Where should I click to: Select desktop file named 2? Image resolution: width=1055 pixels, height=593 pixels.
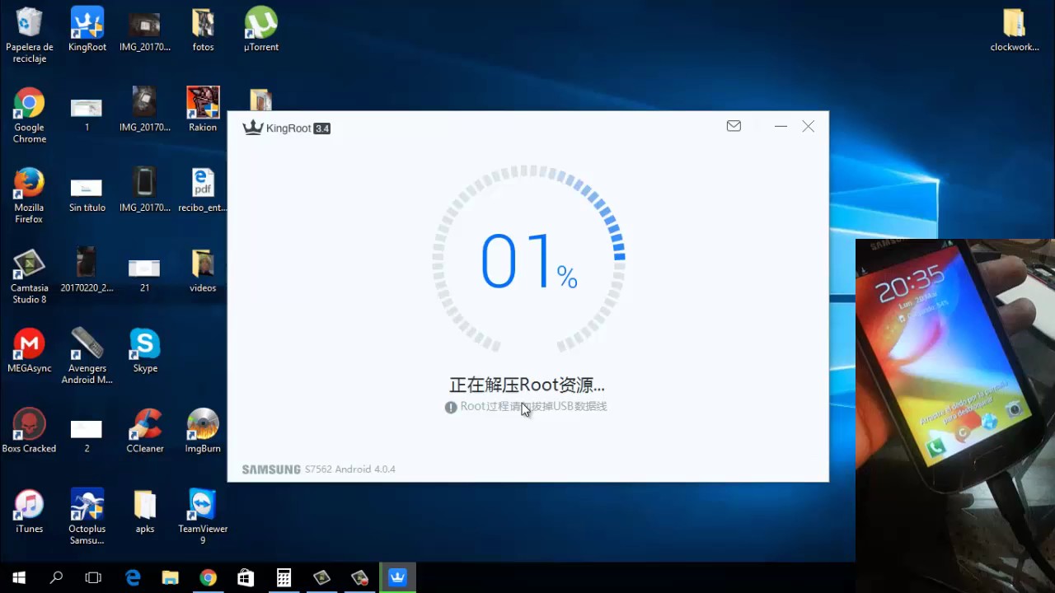(87, 437)
